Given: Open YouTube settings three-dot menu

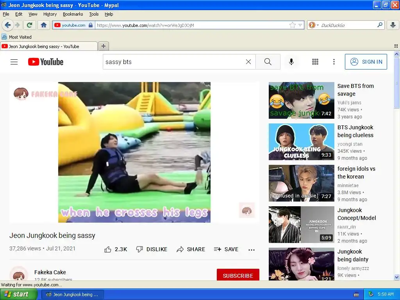Looking at the screenshot, I should [334, 62].
